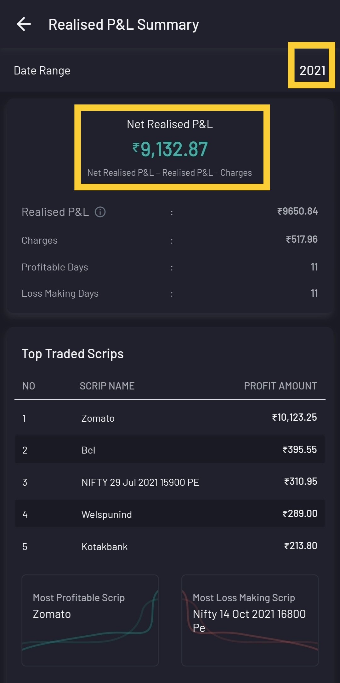Open the Most Loss Making Scrip card

[250, 620]
